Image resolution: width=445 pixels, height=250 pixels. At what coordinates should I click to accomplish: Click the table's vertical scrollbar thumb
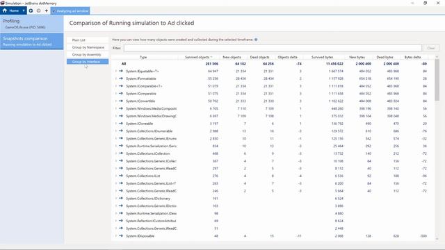437,80
